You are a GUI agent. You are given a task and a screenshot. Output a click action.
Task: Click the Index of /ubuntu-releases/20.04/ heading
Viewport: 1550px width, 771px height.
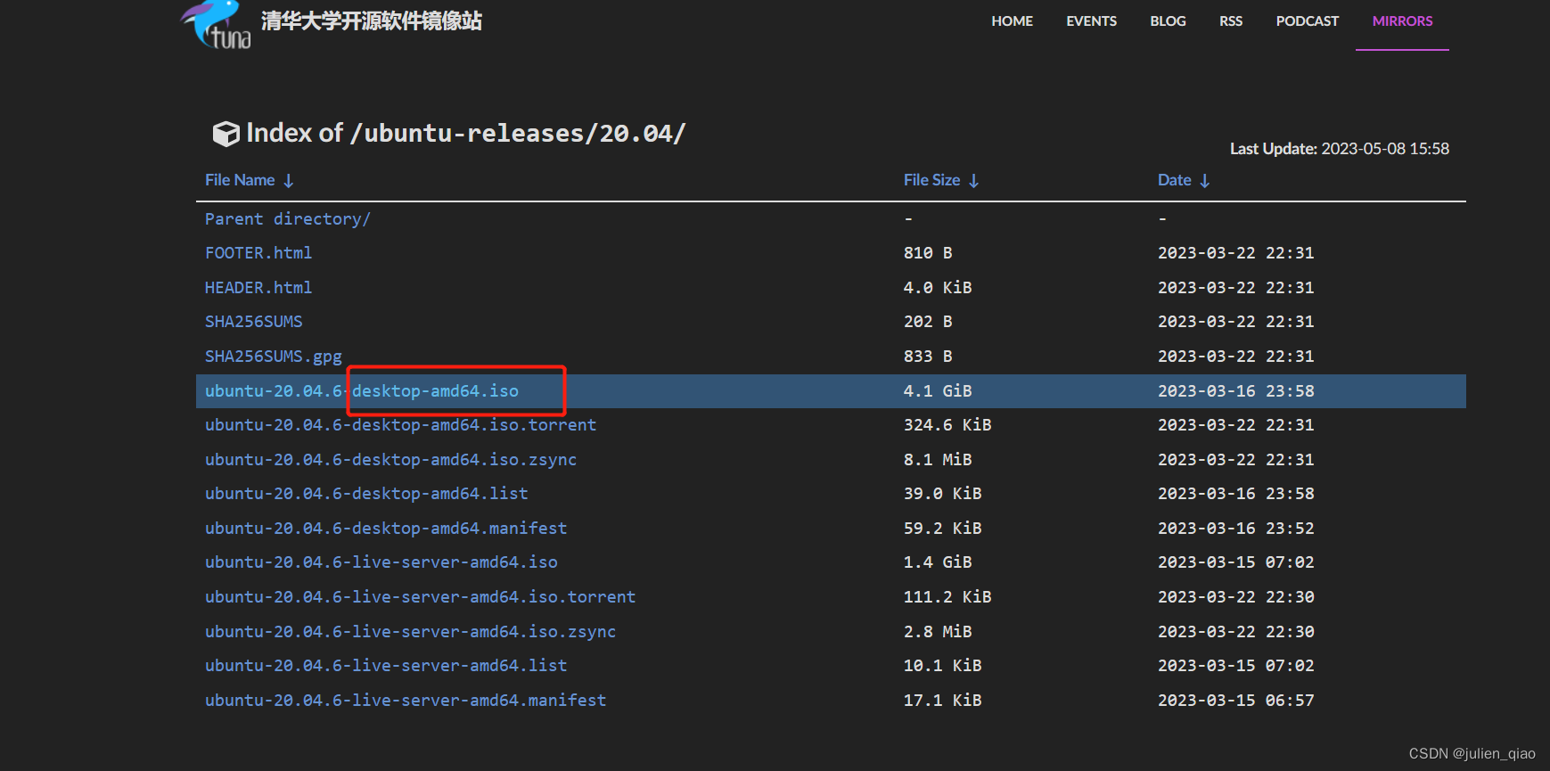tap(466, 134)
